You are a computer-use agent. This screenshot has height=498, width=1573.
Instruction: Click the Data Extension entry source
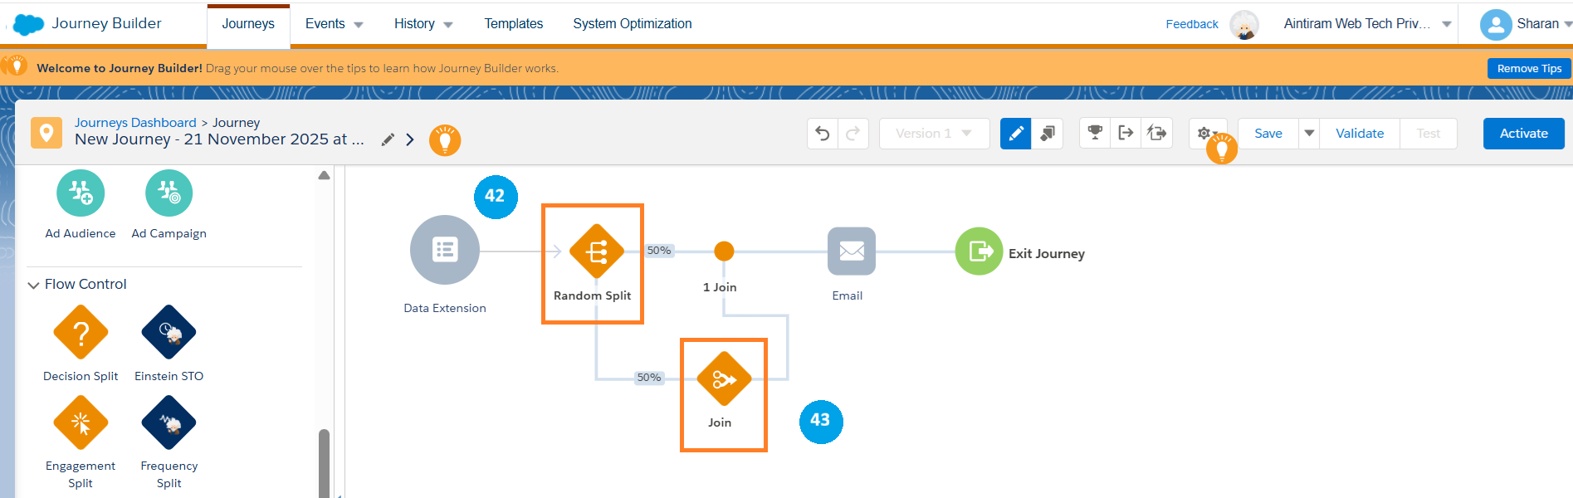(445, 250)
